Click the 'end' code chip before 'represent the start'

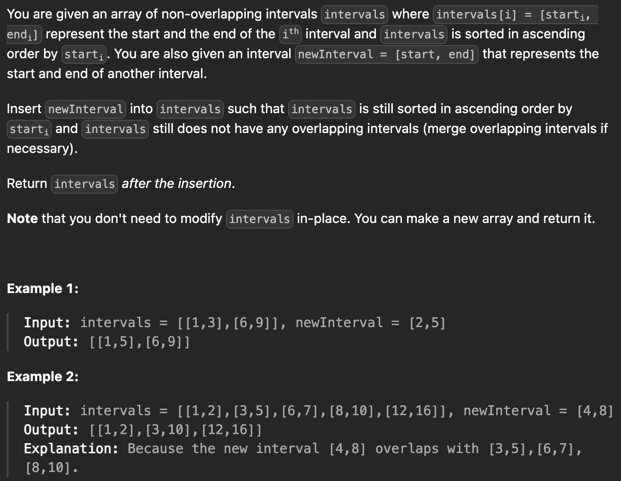[24, 35]
